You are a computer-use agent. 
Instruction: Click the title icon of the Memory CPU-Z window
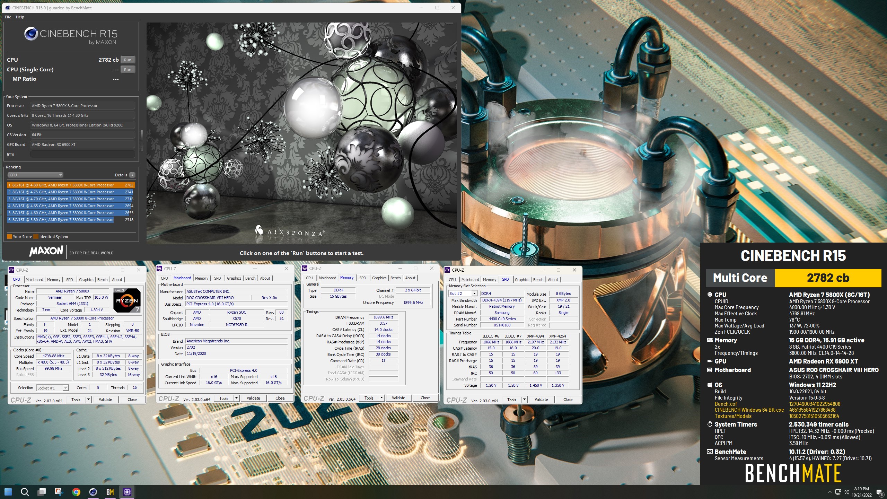pyautogui.click(x=305, y=268)
